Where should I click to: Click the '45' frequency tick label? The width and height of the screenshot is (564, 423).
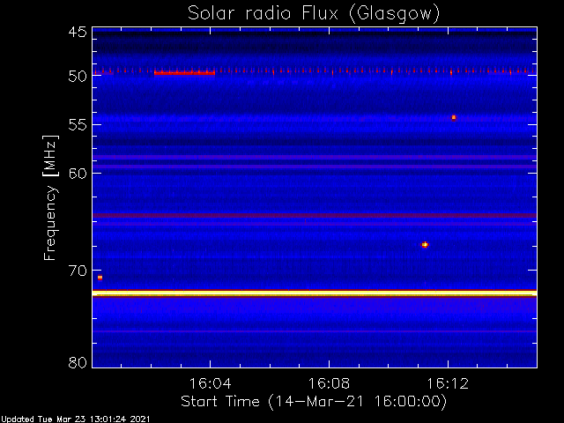[x=78, y=32]
